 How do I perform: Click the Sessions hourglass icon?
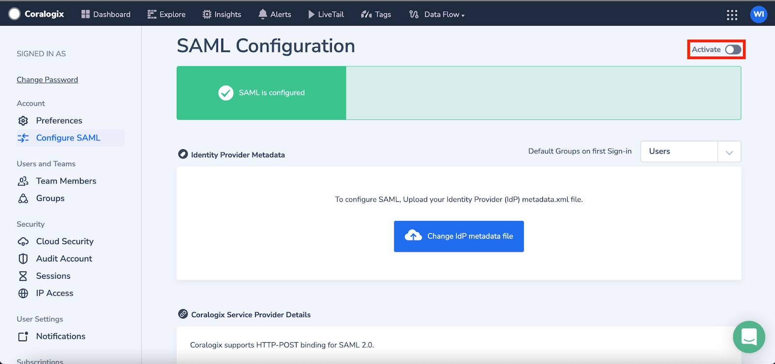click(x=23, y=276)
